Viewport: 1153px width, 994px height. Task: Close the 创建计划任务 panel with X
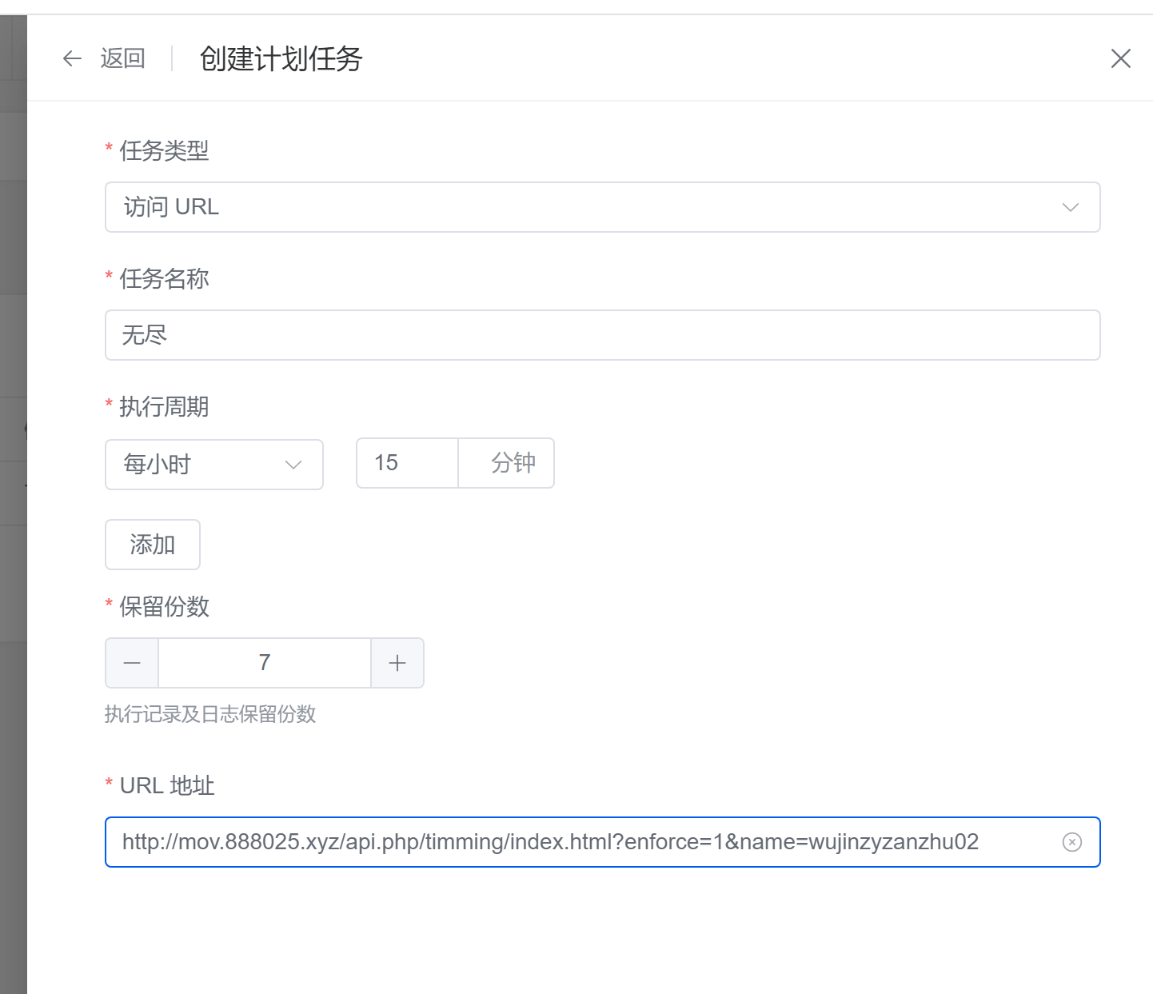(x=1120, y=58)
